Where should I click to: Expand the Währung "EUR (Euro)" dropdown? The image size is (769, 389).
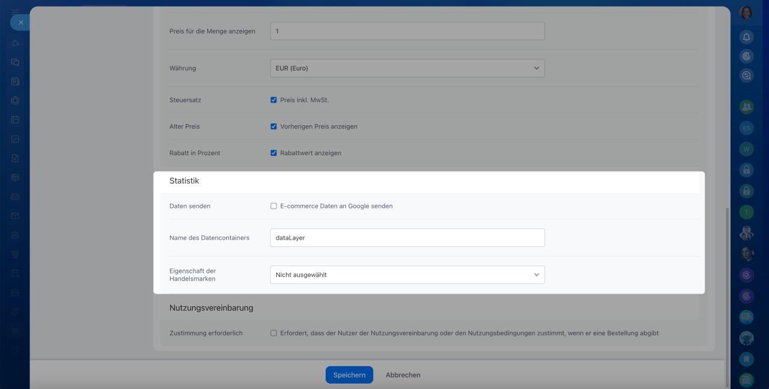pos(407,68)
